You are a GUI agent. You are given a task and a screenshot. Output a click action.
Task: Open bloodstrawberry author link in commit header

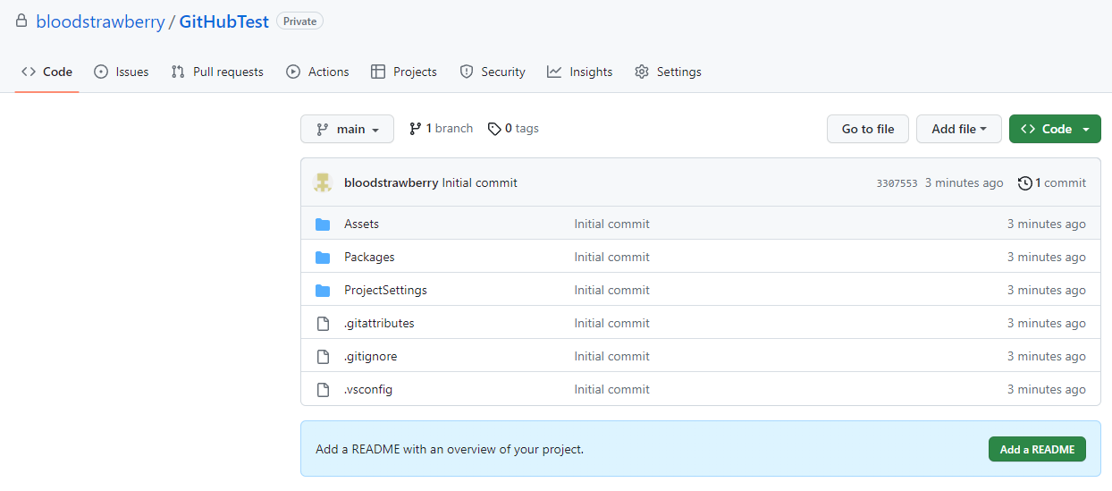(x=391, y=182)
